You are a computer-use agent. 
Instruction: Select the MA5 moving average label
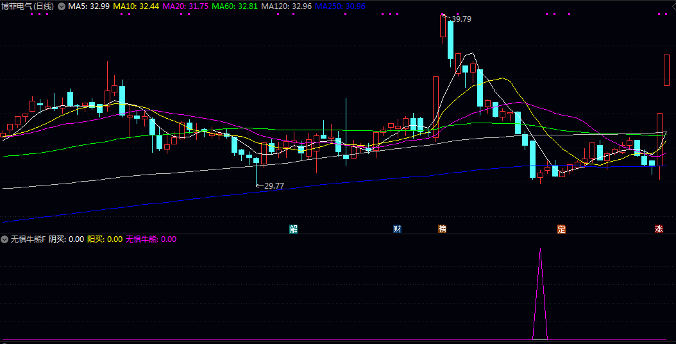pyautogui.click(x=89, y=6)
